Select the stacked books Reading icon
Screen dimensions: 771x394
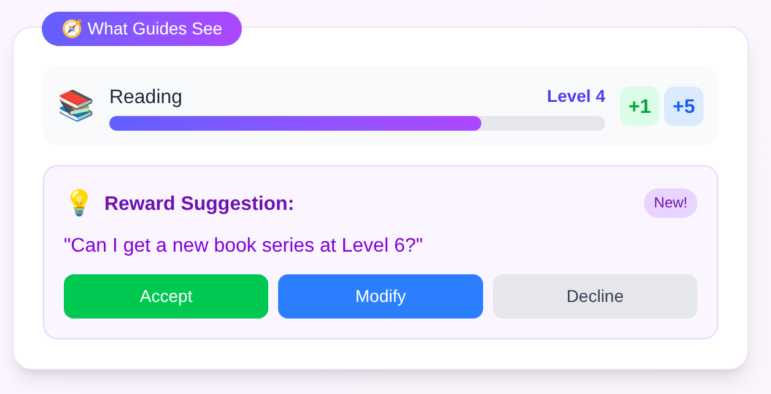pyautogui.click(x=76, y=106)
